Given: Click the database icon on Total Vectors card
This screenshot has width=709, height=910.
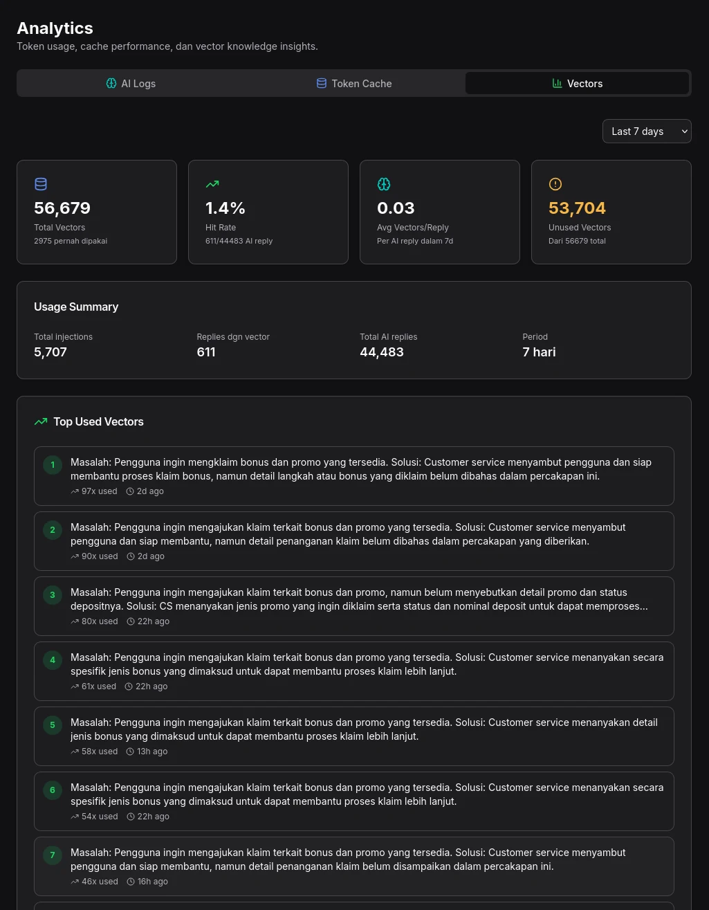Looking at the screenshot, I should click(x=41, y=184).
